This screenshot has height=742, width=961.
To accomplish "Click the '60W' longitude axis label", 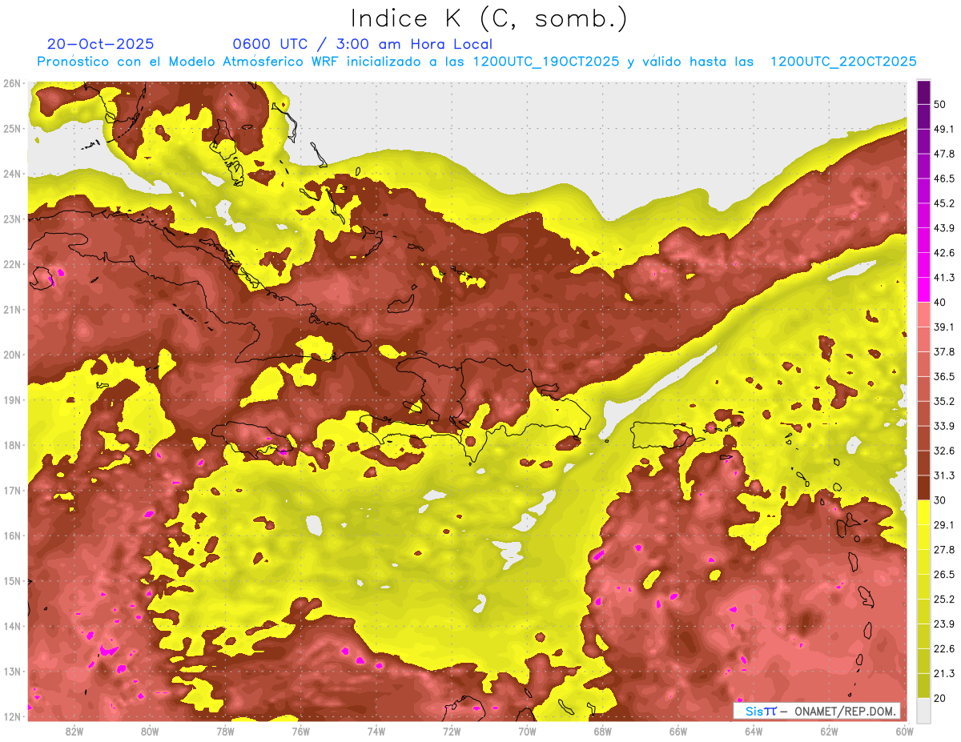I will (904, 731).
